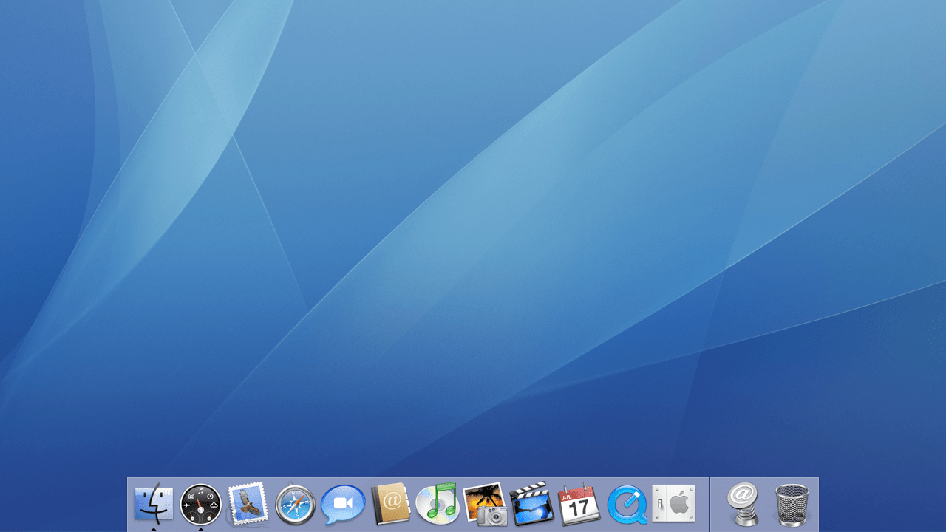The image size is (946, 532).
Task: Launch iTunes from the Dock
Action: coord(438,504)
